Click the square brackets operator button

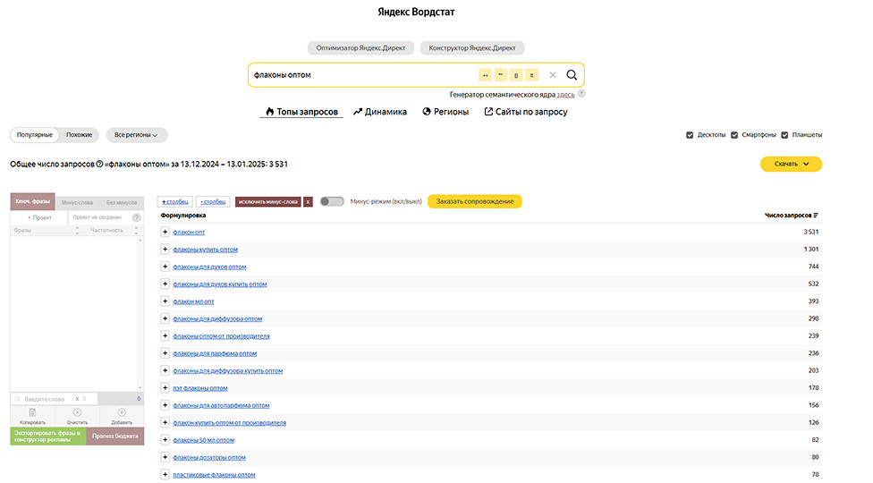click(x=516, y=74)
